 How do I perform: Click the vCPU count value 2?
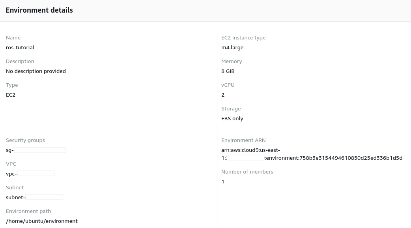point(223,95)
